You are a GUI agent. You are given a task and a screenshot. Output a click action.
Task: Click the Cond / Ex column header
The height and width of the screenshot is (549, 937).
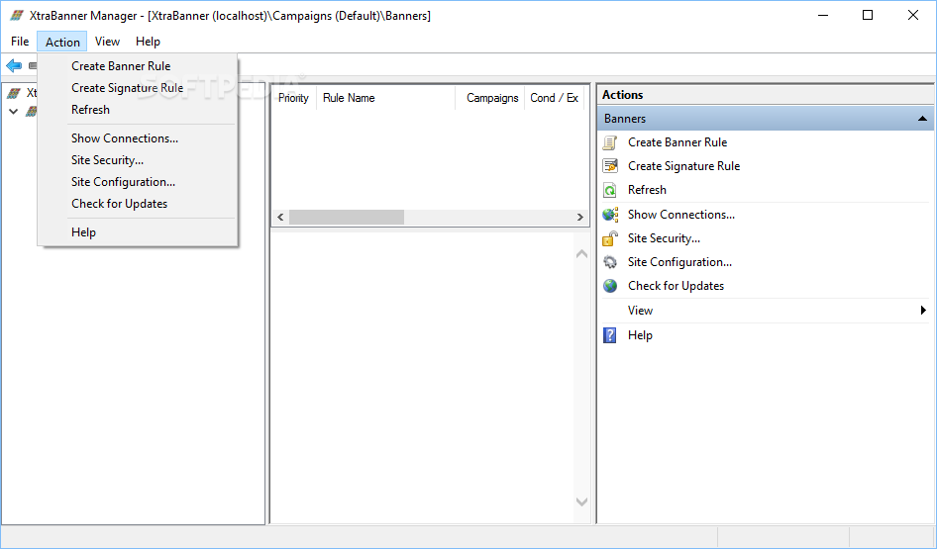[555, 98]
